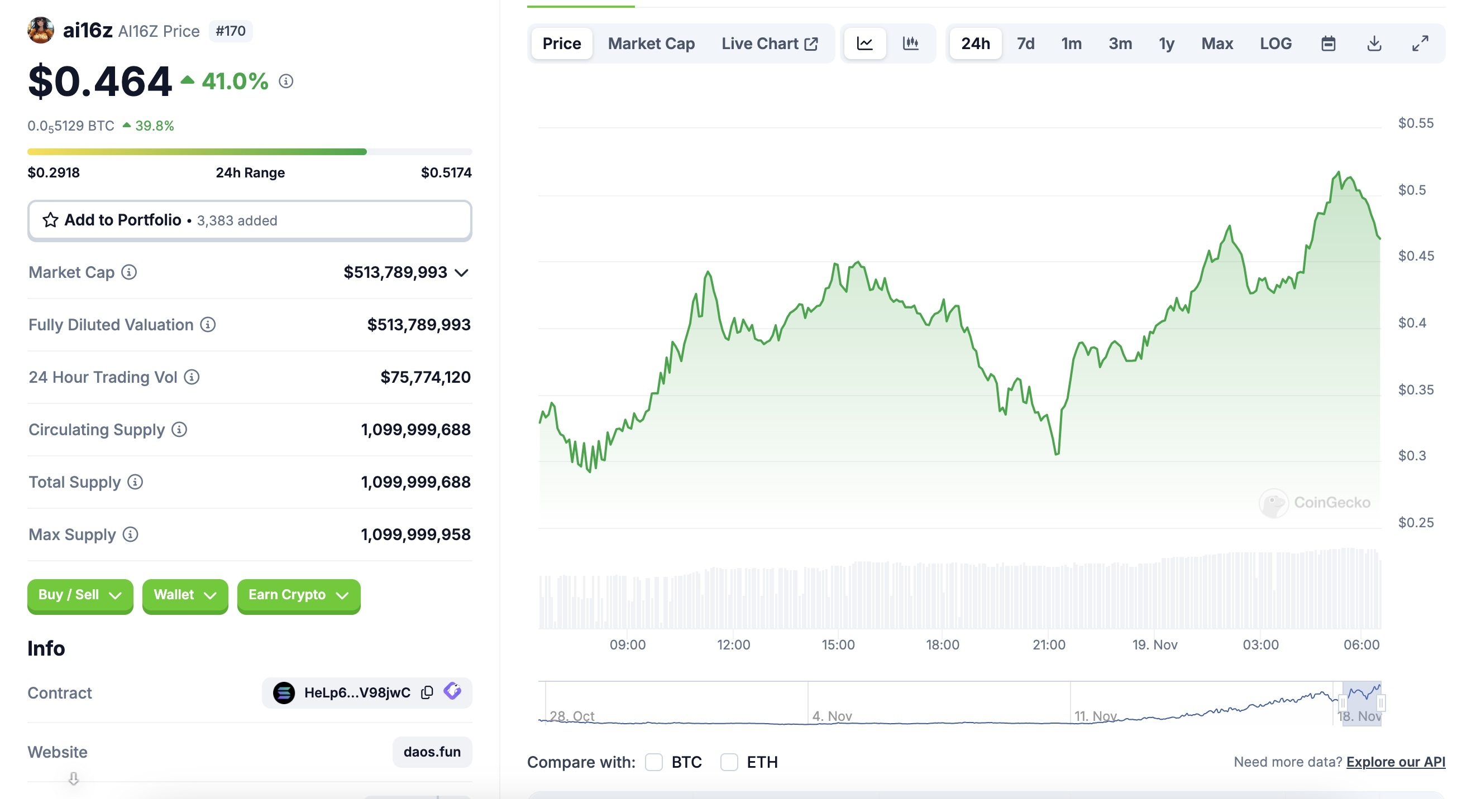Screen dimensions: 1462x799
Task: Open the Buy / Sell dropdown
Action: (x=79, y=595)
